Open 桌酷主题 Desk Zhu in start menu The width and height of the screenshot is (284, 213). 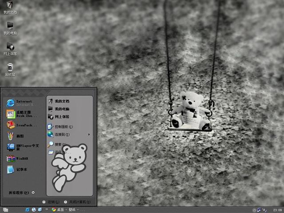tap(23, 114)
